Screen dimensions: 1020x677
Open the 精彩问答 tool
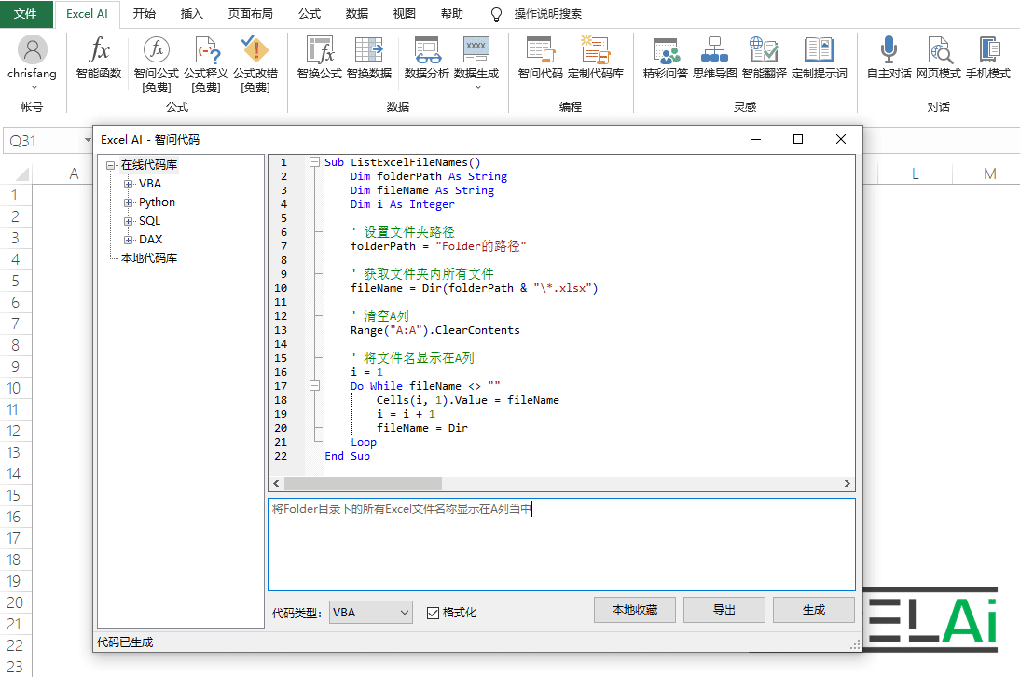[666, 58]
